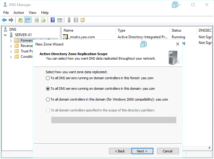The height and width of the screenshot is (159, 214).
Task: Open the View menu
Action: coord(32,13)
